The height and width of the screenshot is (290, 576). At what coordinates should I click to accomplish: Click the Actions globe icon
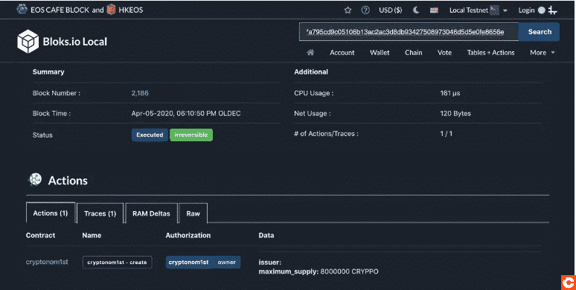point(35,179)
